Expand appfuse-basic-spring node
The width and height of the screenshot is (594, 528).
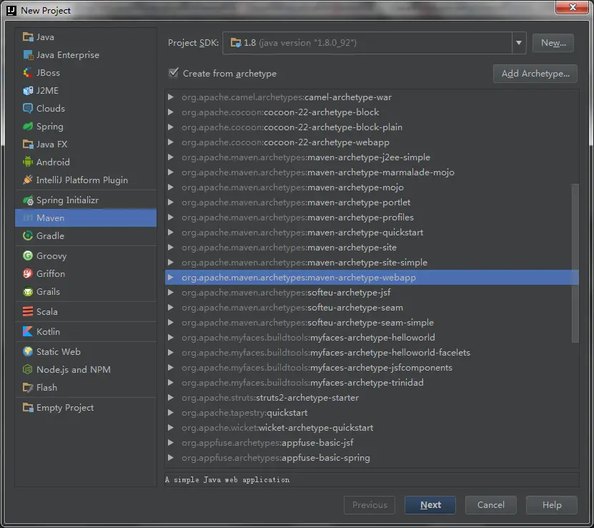point(171,457)
